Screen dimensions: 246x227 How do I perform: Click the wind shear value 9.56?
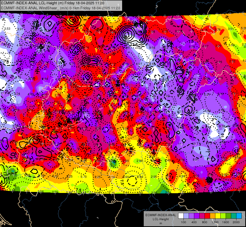coord(152,48)
